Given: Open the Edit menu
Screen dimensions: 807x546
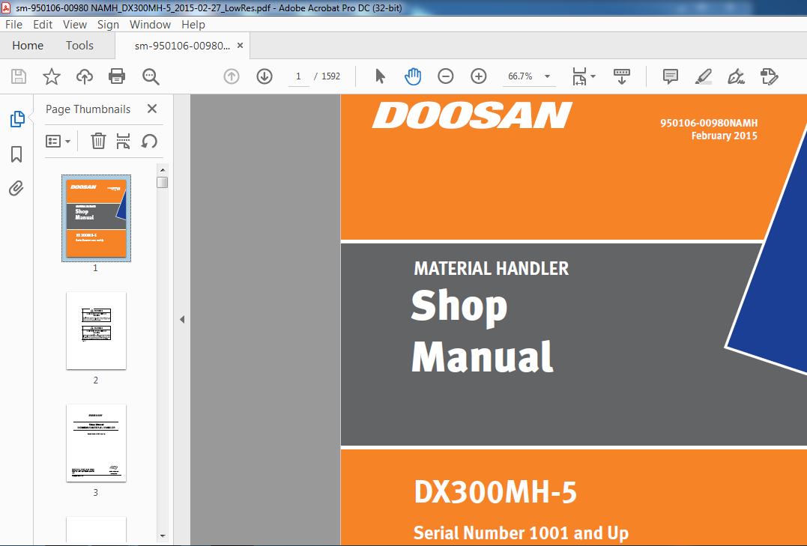Looking at the screenshot, I should tap(43, 25).
